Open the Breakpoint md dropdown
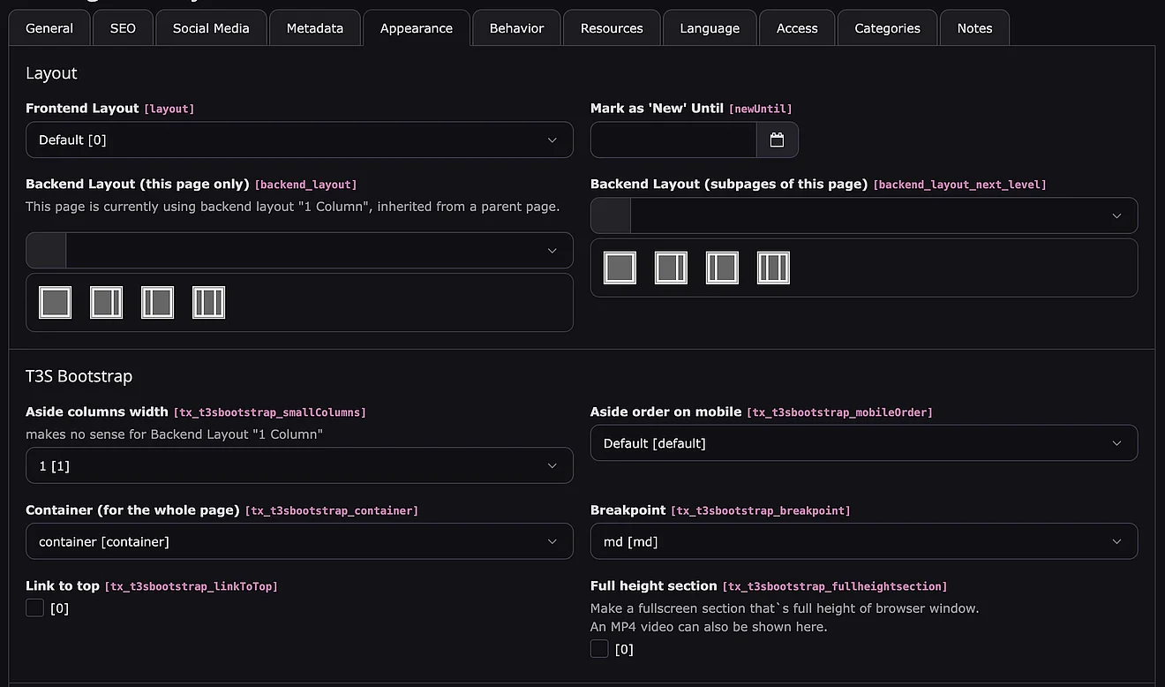 [863, 541]
